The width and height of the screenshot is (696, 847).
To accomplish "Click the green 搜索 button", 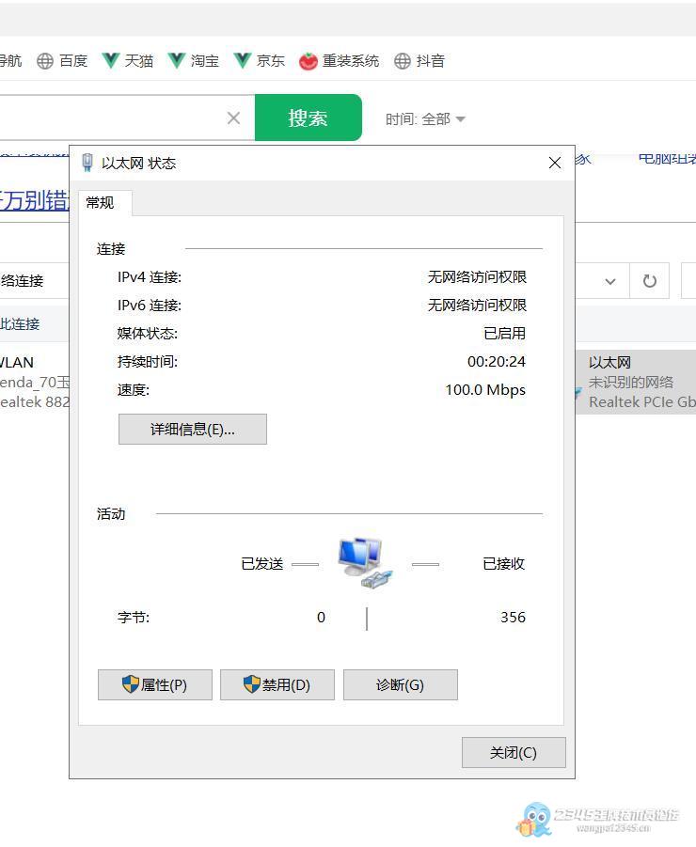I will tap(308, 118).
